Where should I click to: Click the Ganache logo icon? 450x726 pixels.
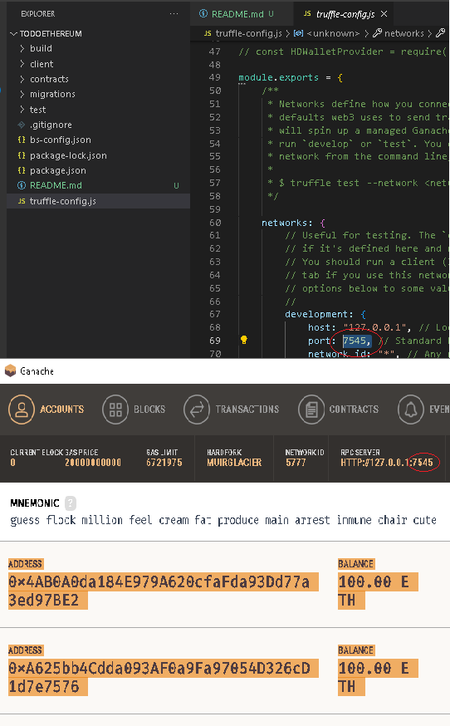[x=10, y=370]
